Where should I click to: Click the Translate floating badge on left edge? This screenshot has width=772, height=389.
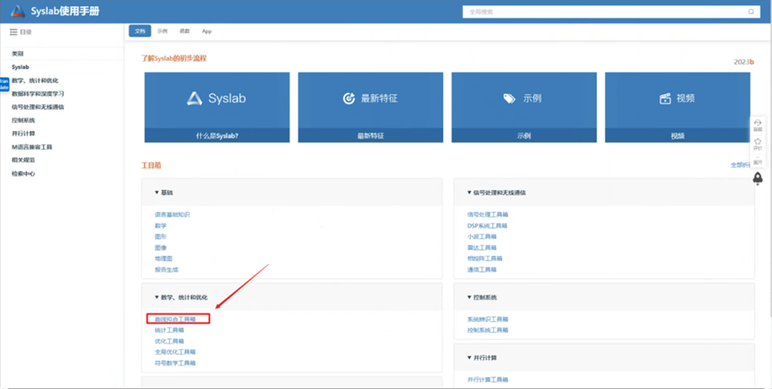[x=4, y=84]
